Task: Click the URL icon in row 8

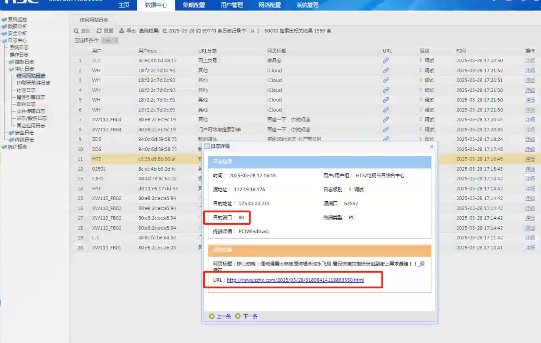Action: coord(386,129)
